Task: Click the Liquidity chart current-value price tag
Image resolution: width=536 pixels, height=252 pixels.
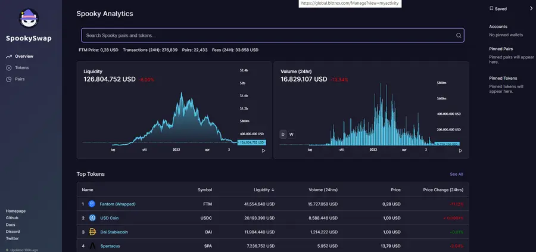Action: click(x=252, y=142)
